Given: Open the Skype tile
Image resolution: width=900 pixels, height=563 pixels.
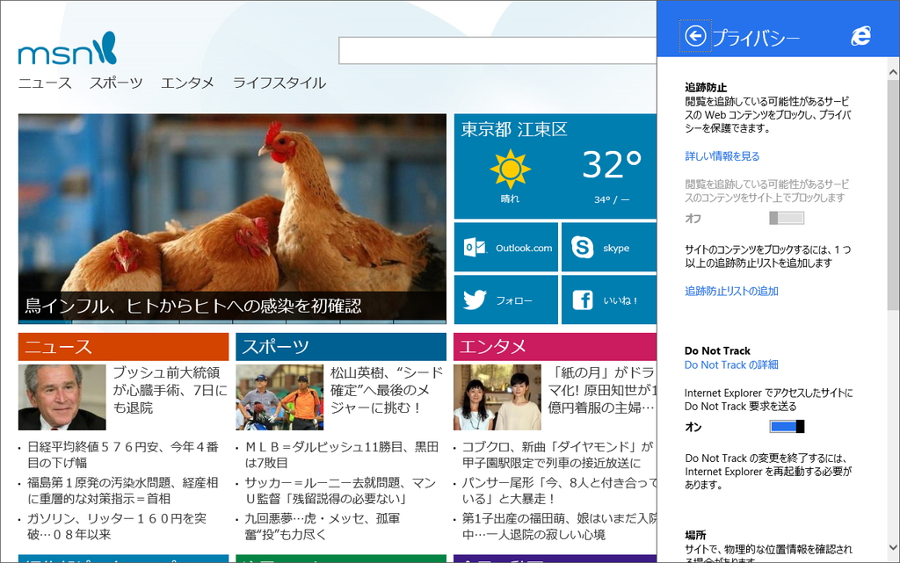Looking at the screenshot, I should click(607, 247).
